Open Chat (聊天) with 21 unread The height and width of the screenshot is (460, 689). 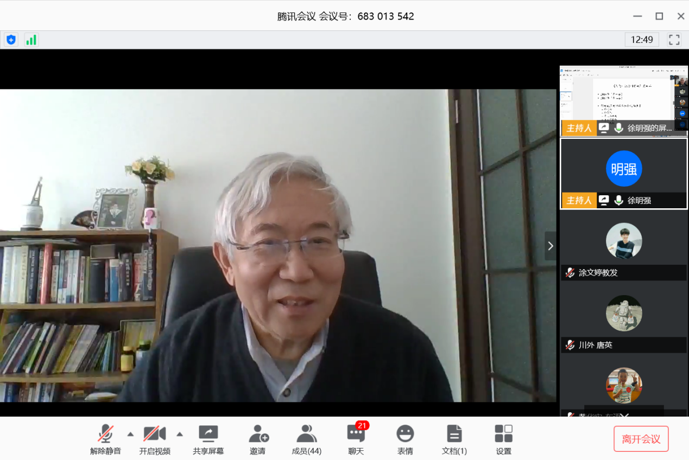point(356,439)
